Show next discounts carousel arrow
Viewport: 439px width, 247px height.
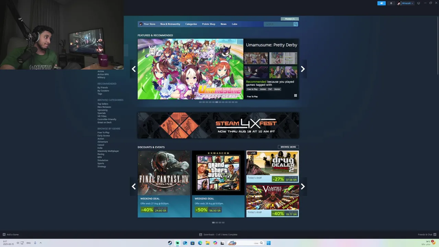click(302, 187)
